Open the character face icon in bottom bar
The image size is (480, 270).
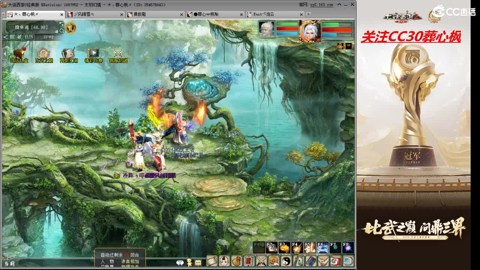(224, 261)
